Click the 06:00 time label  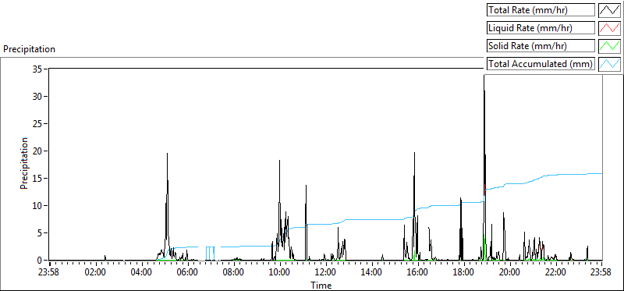(x=188, y=273)
